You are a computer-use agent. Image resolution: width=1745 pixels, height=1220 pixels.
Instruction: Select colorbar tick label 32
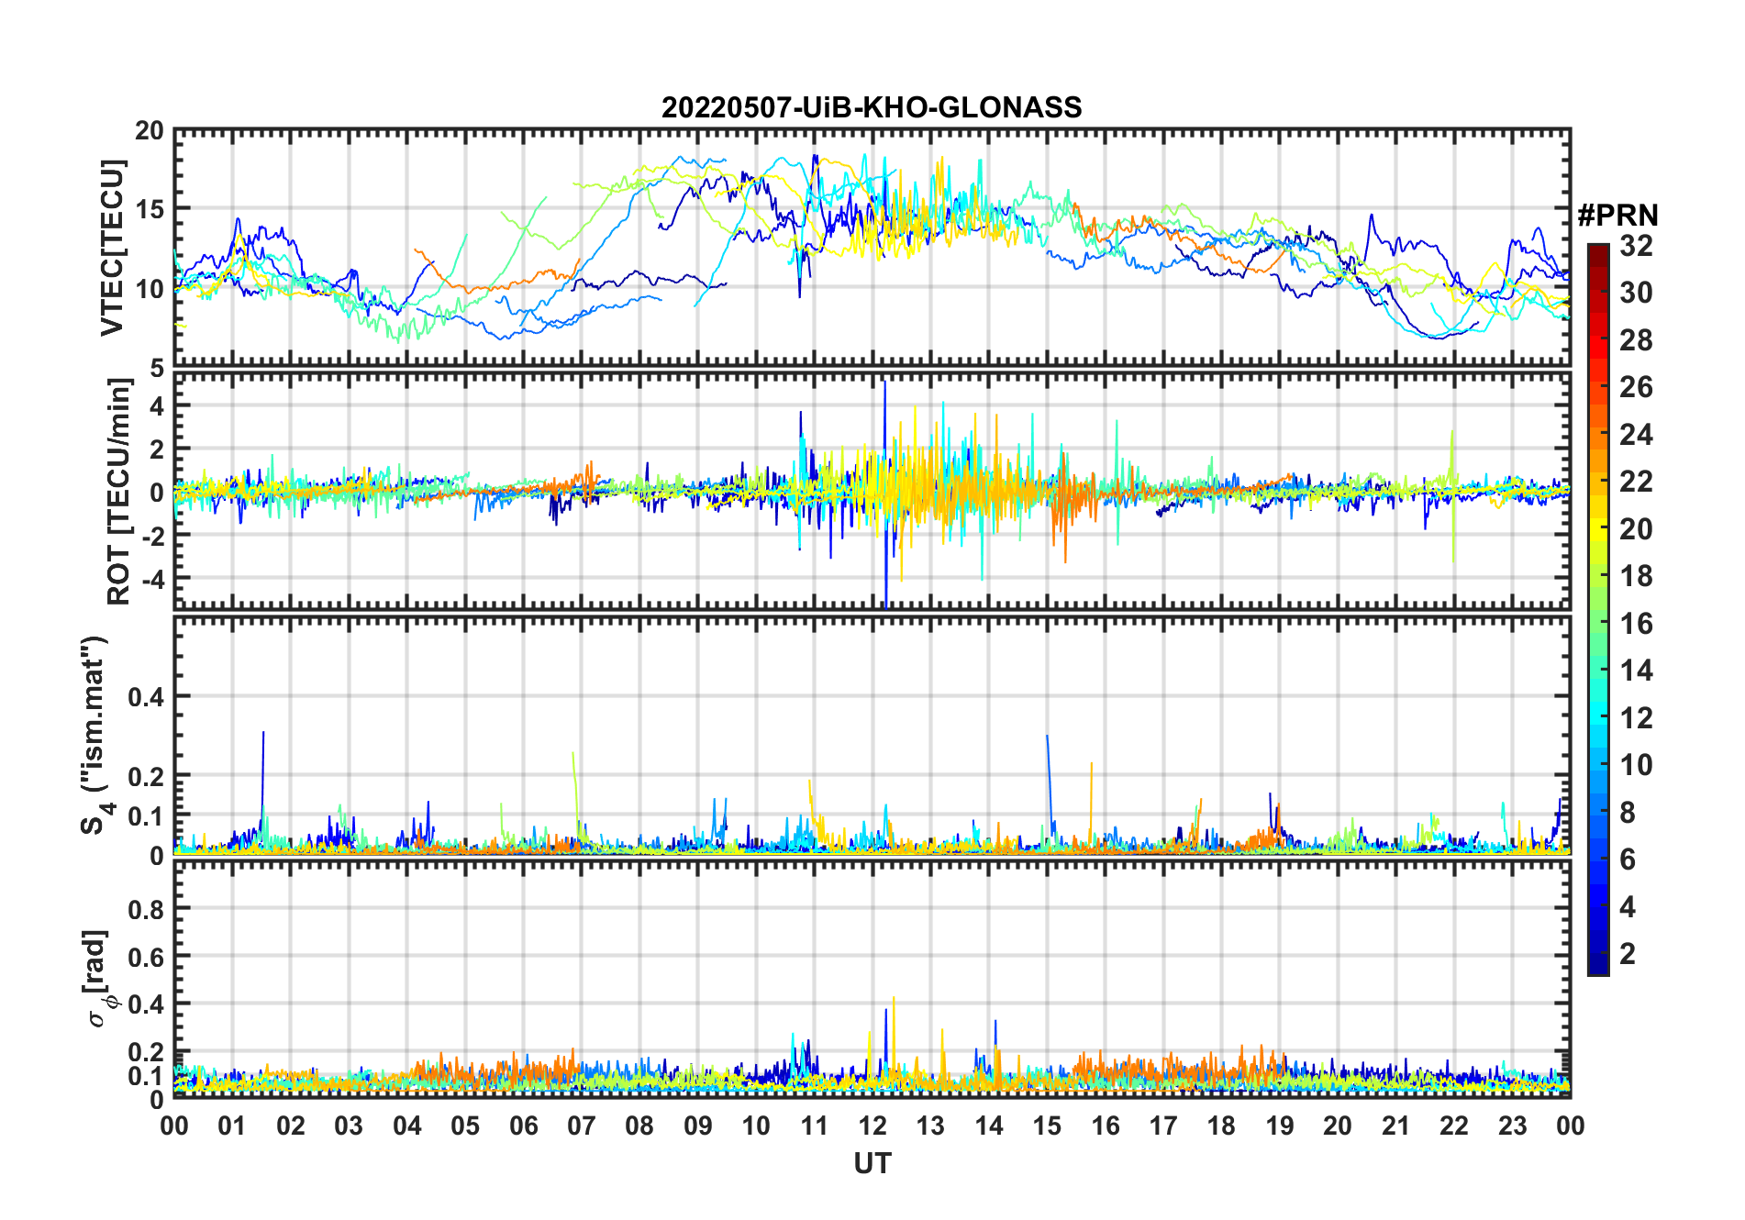[1637, 245]
